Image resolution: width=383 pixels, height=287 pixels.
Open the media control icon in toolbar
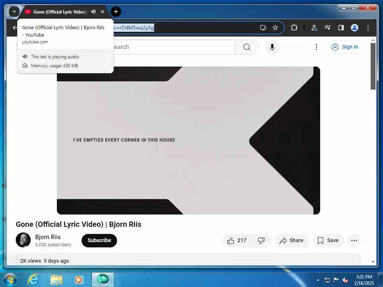click(x=328, y=28)
